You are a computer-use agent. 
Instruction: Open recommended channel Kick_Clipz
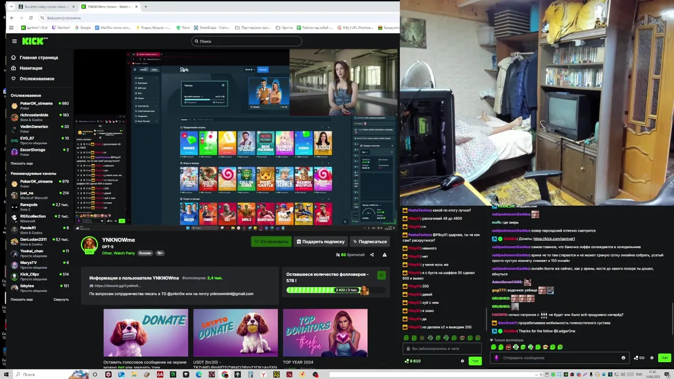[40, 276]
